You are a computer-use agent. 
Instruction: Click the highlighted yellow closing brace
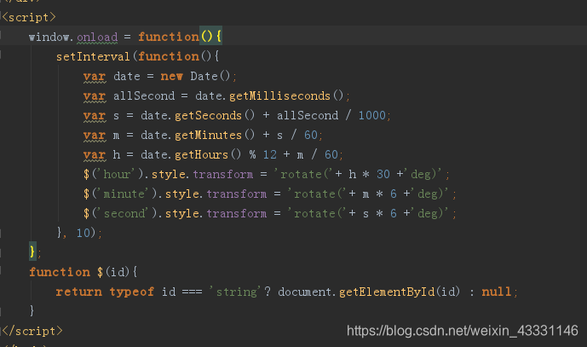(32, 251)
